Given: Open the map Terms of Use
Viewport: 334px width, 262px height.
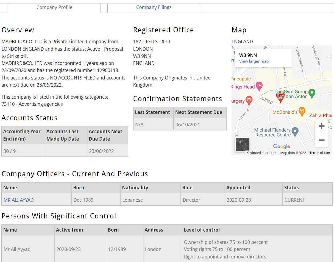Looking at the screenshot, I should pos(319,153).
